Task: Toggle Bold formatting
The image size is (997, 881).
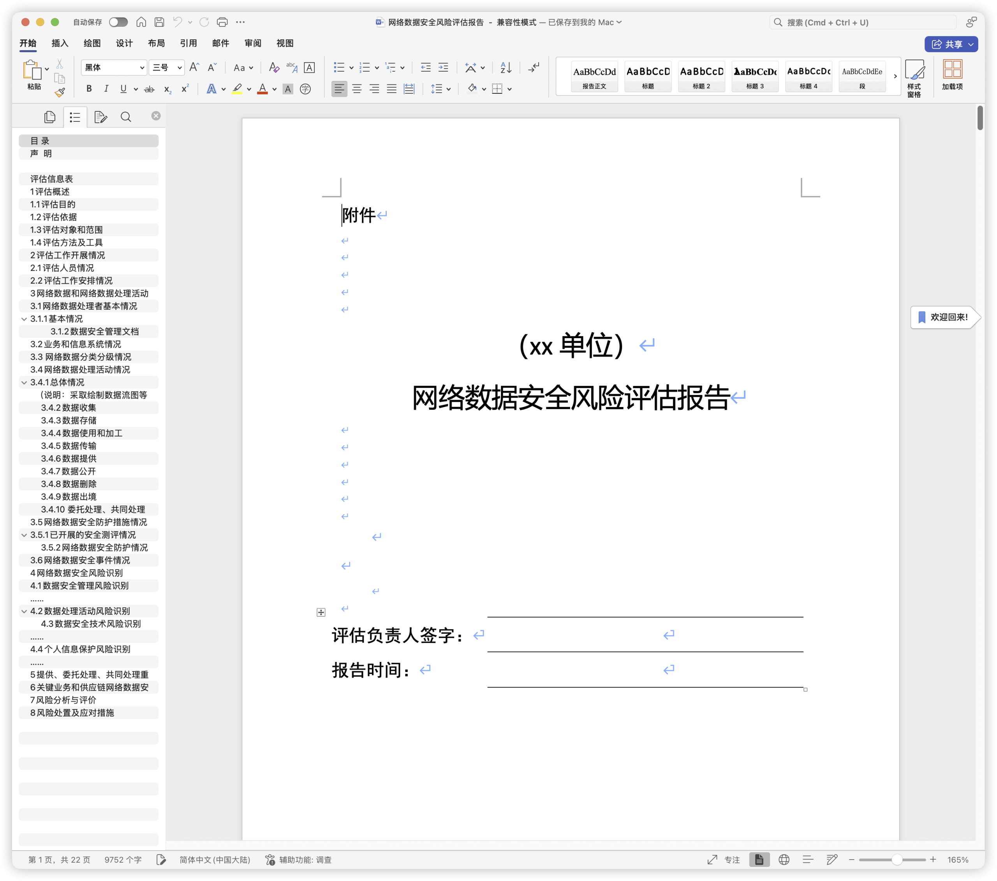Action: point(89,89)
